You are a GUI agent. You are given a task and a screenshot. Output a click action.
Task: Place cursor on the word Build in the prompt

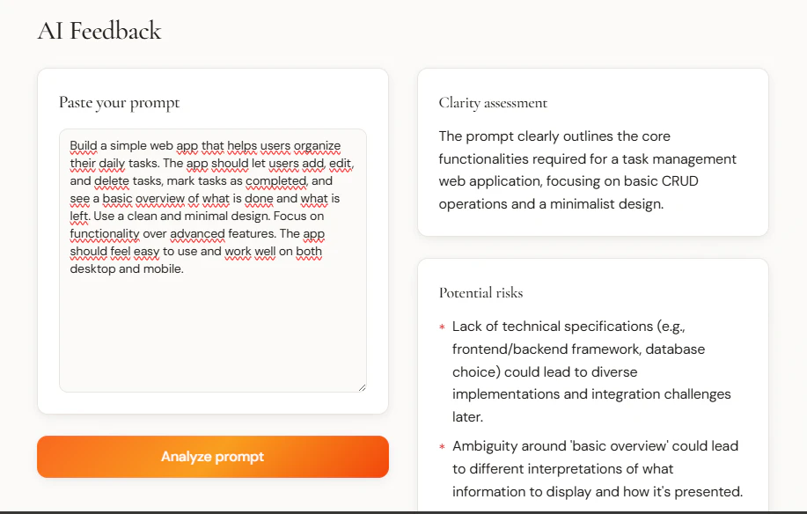80,145
